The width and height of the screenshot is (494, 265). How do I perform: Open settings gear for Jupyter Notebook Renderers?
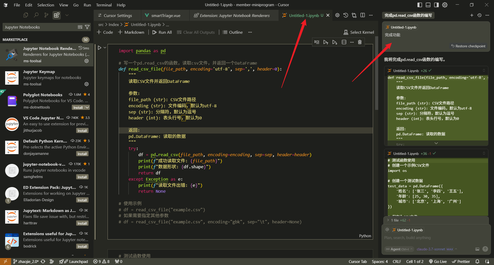[86, 61]
